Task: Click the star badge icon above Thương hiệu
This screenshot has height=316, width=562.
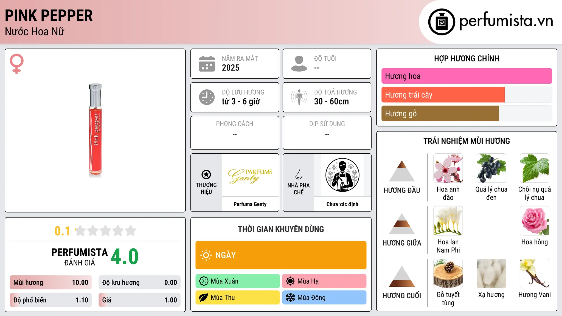Action: point(206,174)
